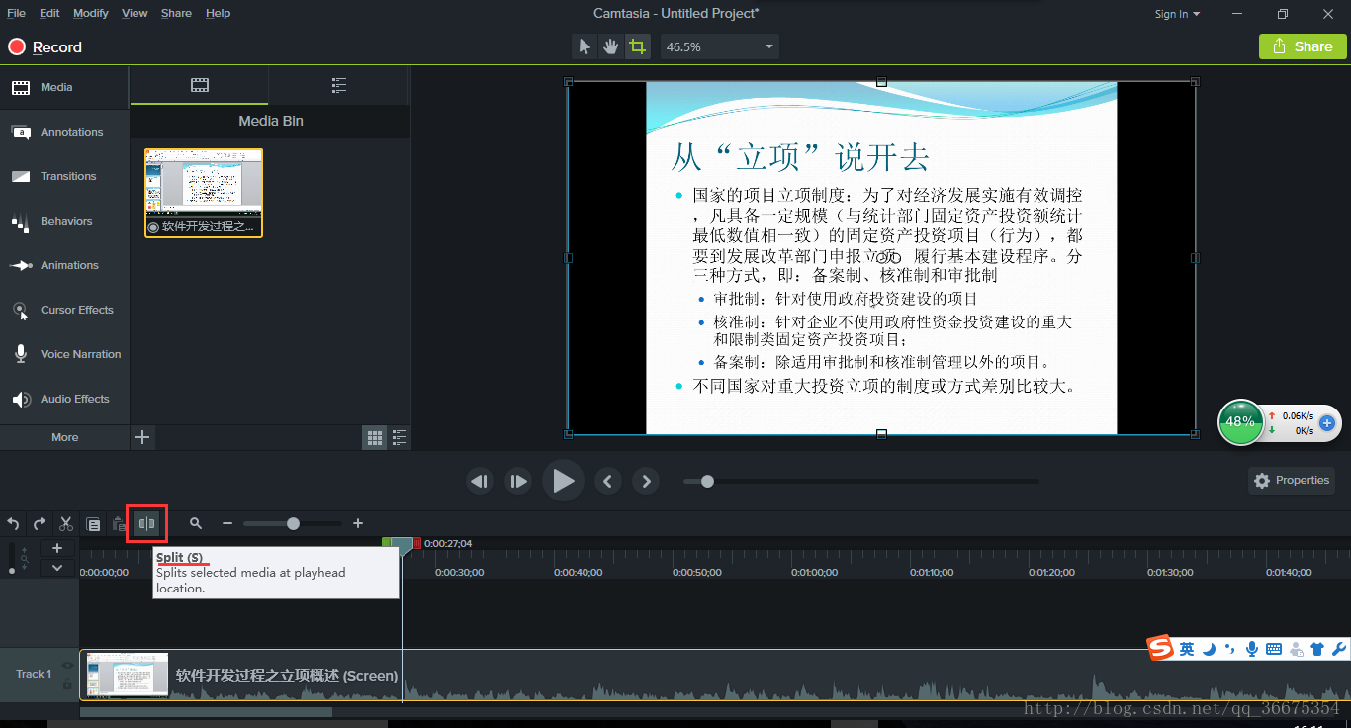Click the green Share button
The width and height of the screenshot is (1351, 728).
click(x=1302, y=46)
